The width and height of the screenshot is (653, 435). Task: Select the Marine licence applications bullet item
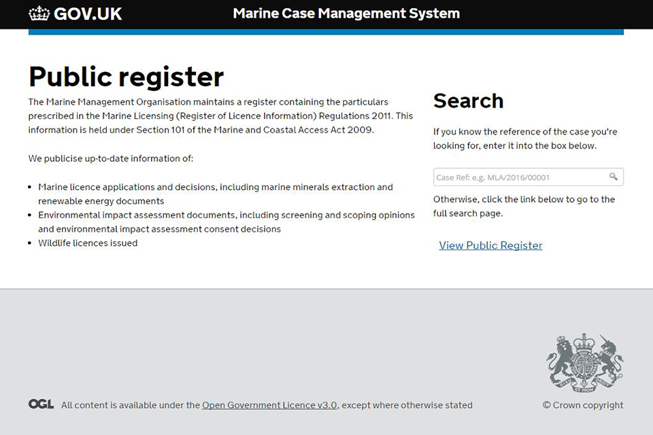pos(216,194)
